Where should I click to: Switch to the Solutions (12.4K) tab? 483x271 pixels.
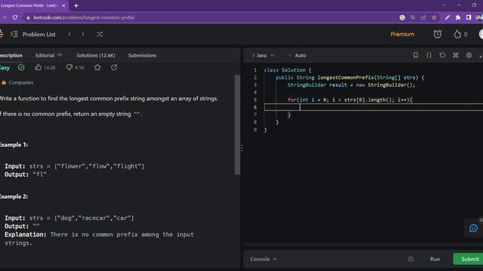[x=96, y=55]
